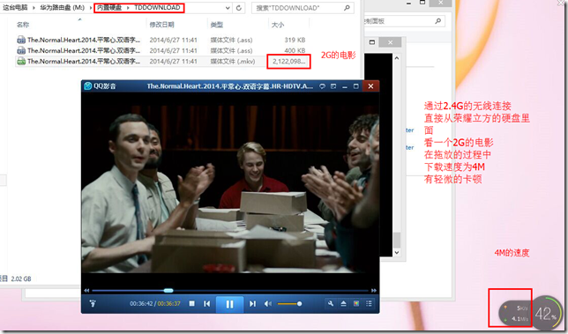Image resolution: width=568 pixels, height=334 pixels.
Task: Sort files by 名称 column header
Action: tap(23, 25)
